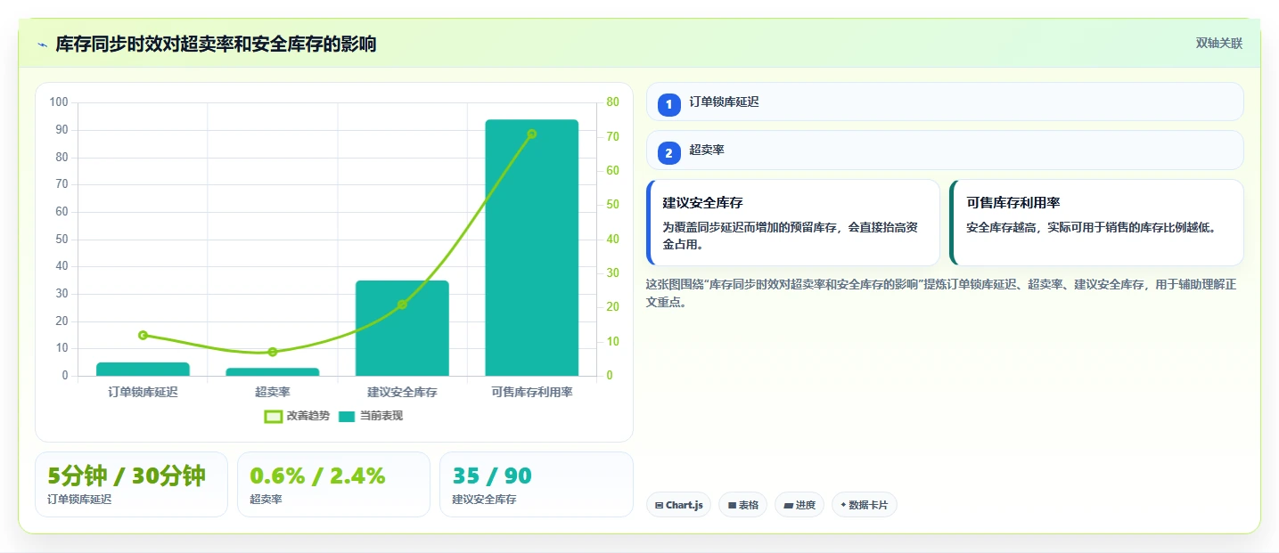This screenshot has width=1279, height=553.
Task: Click the 订单锁库延迟 bar in the chart
Action: pos(143,369)
